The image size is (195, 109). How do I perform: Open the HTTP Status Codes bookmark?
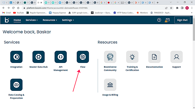[124, 13]
